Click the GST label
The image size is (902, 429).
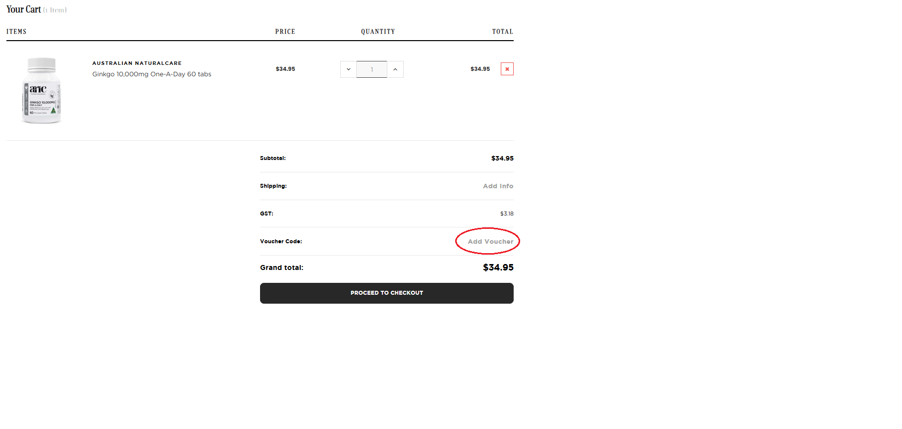266,214
